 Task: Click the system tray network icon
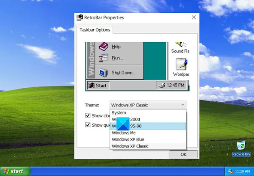(230, 171)
